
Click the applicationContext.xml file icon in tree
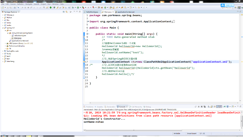coord(10,41)
